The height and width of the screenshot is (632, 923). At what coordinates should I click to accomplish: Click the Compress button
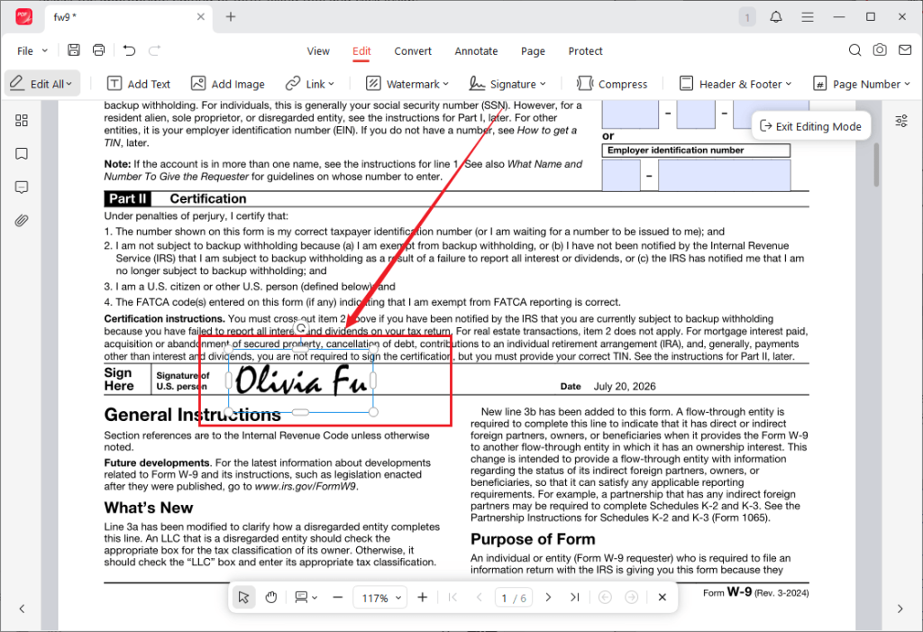[x=612, y=84]
